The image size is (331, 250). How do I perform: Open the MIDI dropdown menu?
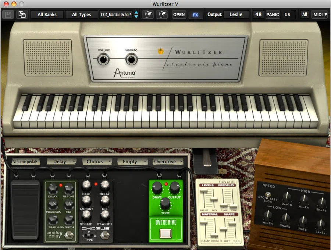pyautogui.click(x=320, y=15)
